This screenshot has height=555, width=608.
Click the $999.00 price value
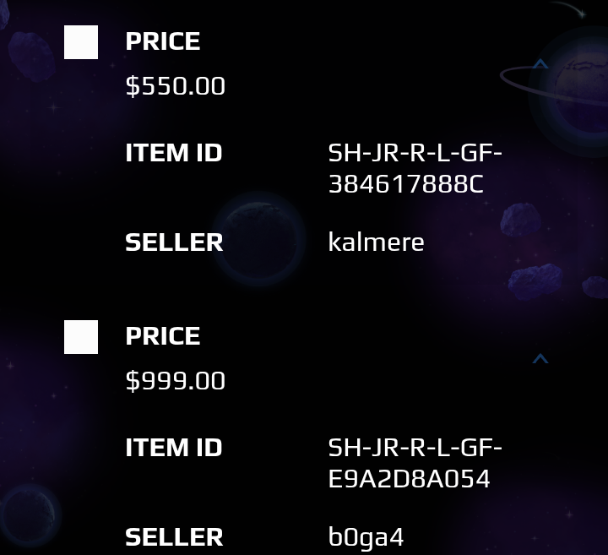coord(176,381)
